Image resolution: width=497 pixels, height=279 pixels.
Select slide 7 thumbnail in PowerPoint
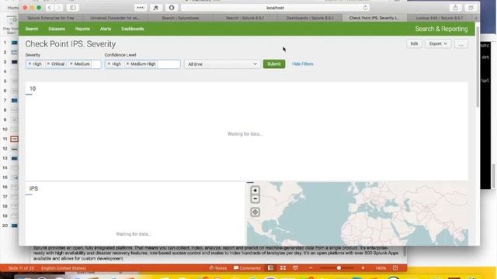coord(14,100)
